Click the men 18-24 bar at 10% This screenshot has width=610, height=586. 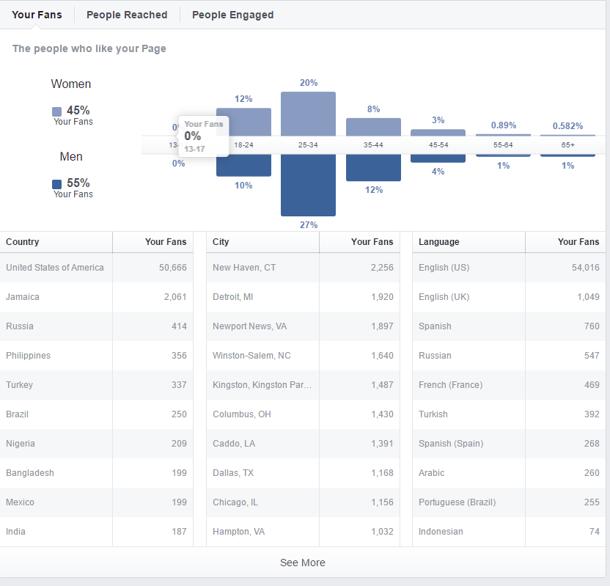click(243, 166)
